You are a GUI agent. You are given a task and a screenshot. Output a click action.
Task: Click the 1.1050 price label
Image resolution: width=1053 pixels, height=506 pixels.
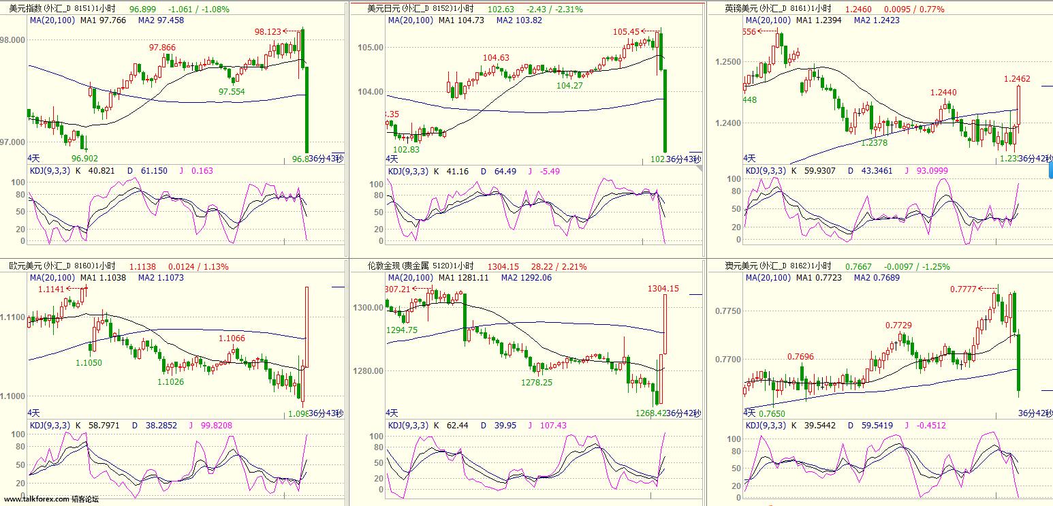tap(89, 362)
